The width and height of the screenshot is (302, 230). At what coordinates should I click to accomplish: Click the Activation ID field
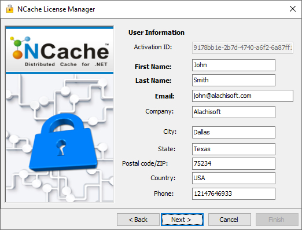[x=242, y=48]
